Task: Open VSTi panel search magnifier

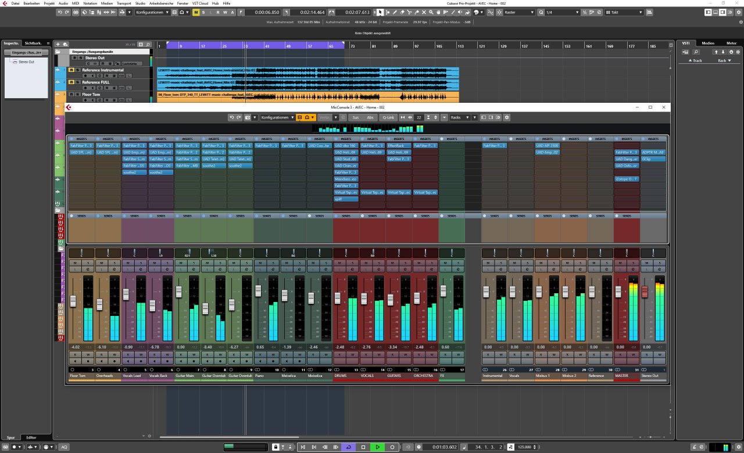Action: pos(696,52)
